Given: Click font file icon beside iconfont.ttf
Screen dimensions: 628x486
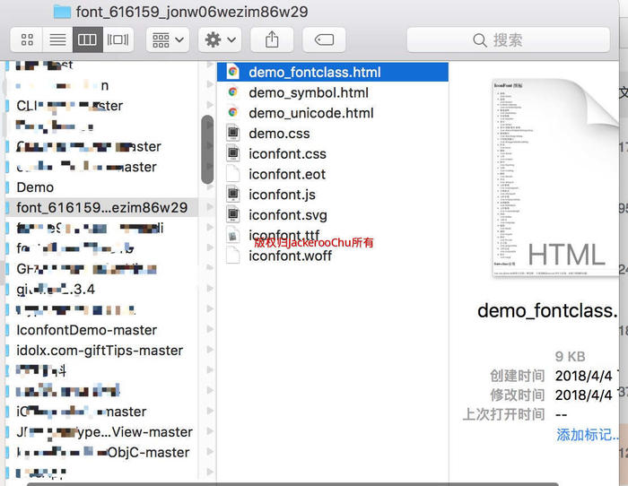Looking at the screenshot, I should point(232,236).
